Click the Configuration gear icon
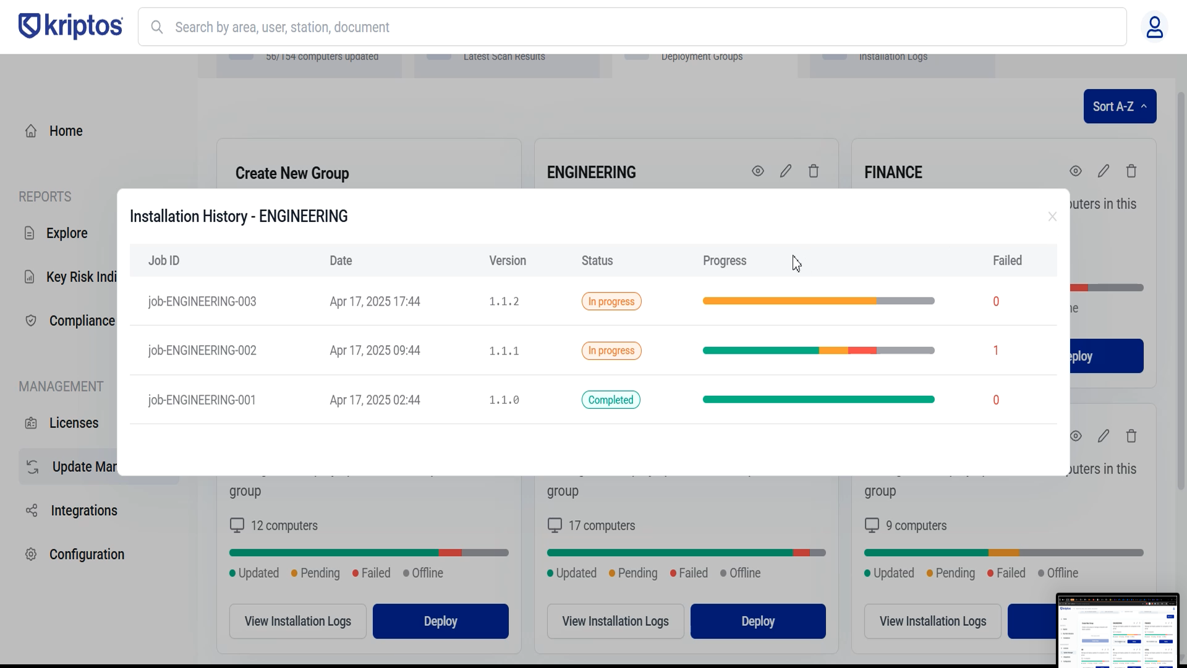This screenshot has height=668, width=1187. (x=31, y=554)
